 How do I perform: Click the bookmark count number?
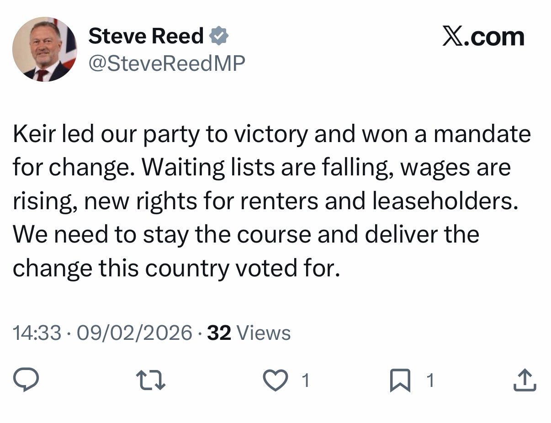[429, 380]
